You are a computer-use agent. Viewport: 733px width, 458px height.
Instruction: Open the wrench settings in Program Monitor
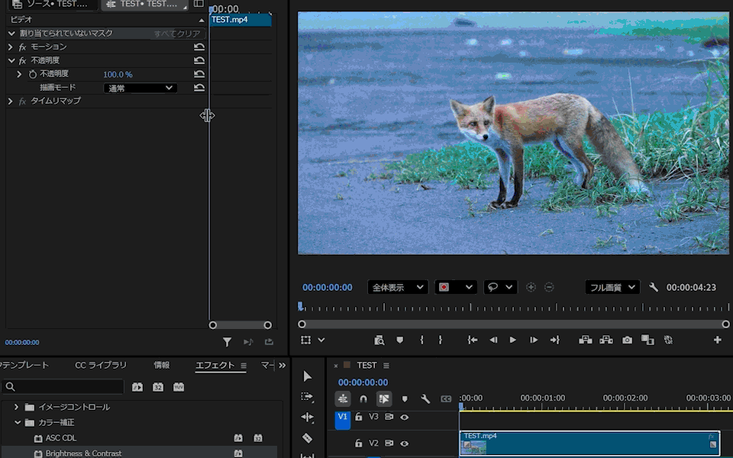[654, 287]
